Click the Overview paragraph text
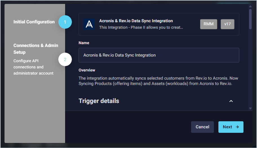257x148 pixels. 158,81
